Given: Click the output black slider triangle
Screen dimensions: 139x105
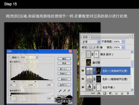Looking at the screenshot, I should coord(11,95).
